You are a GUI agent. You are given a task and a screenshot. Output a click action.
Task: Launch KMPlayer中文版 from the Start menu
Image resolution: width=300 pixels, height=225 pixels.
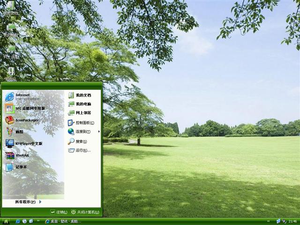24,143
